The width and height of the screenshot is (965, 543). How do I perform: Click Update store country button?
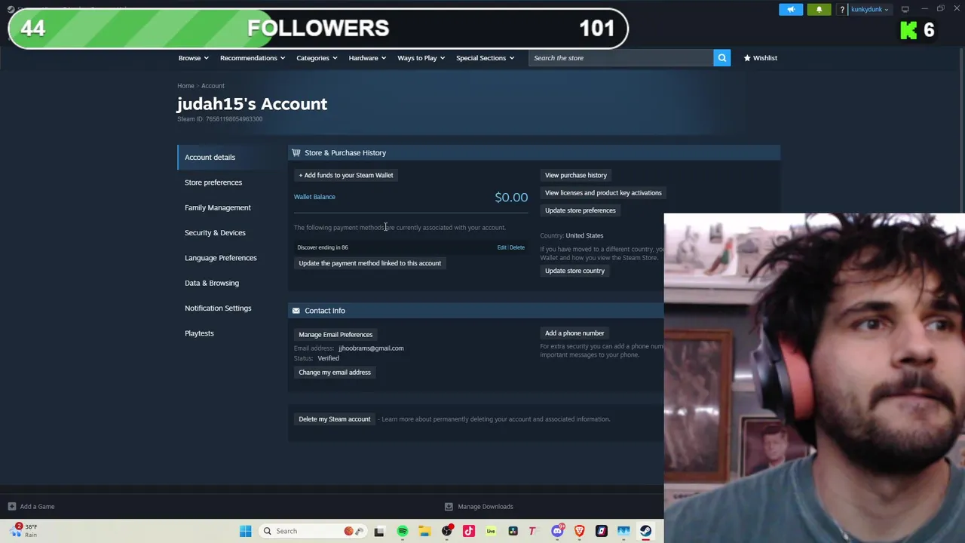[574, 271]
